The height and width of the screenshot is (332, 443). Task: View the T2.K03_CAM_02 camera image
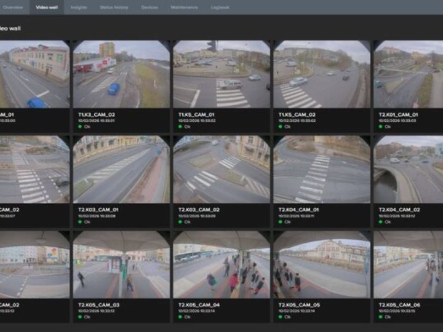(x=221, y=169)
